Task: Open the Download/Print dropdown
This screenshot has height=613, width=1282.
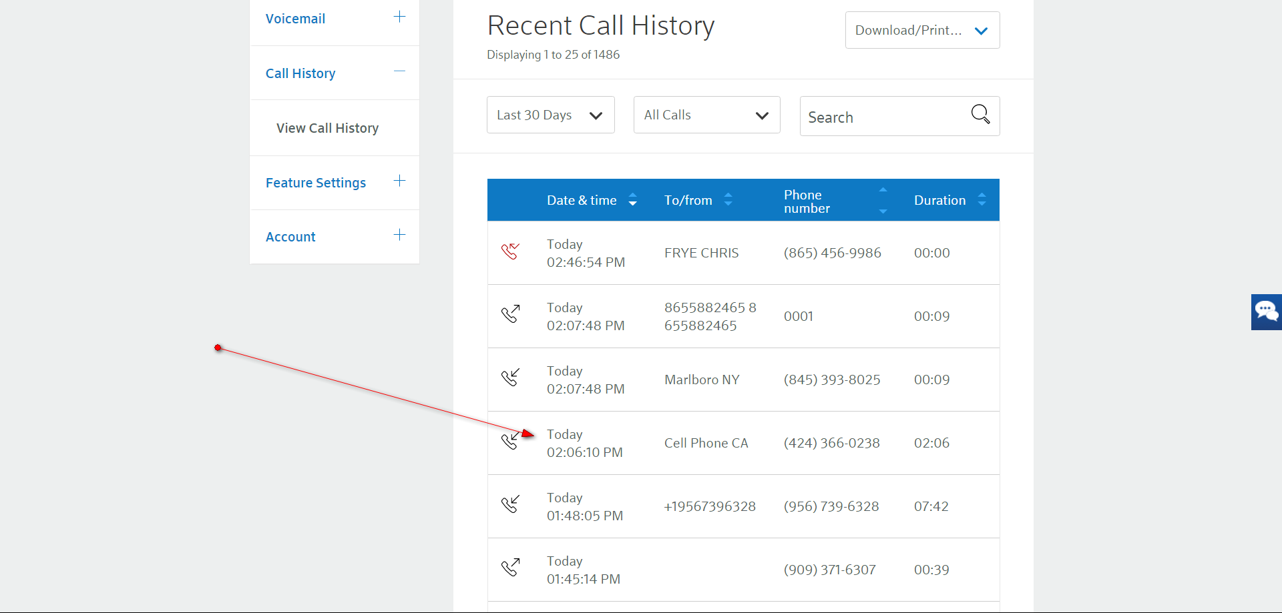Action: pos(922,31)
